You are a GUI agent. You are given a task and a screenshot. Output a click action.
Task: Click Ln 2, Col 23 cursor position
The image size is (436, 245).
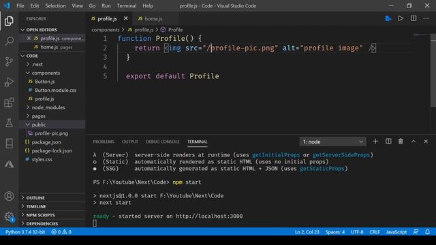coord(307,231)
